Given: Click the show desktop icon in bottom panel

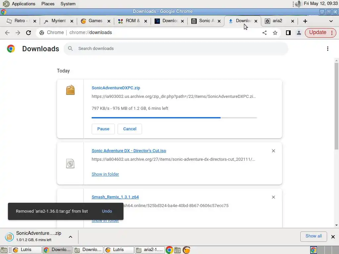Looking at the screenshot, I should tap(4, 250).
